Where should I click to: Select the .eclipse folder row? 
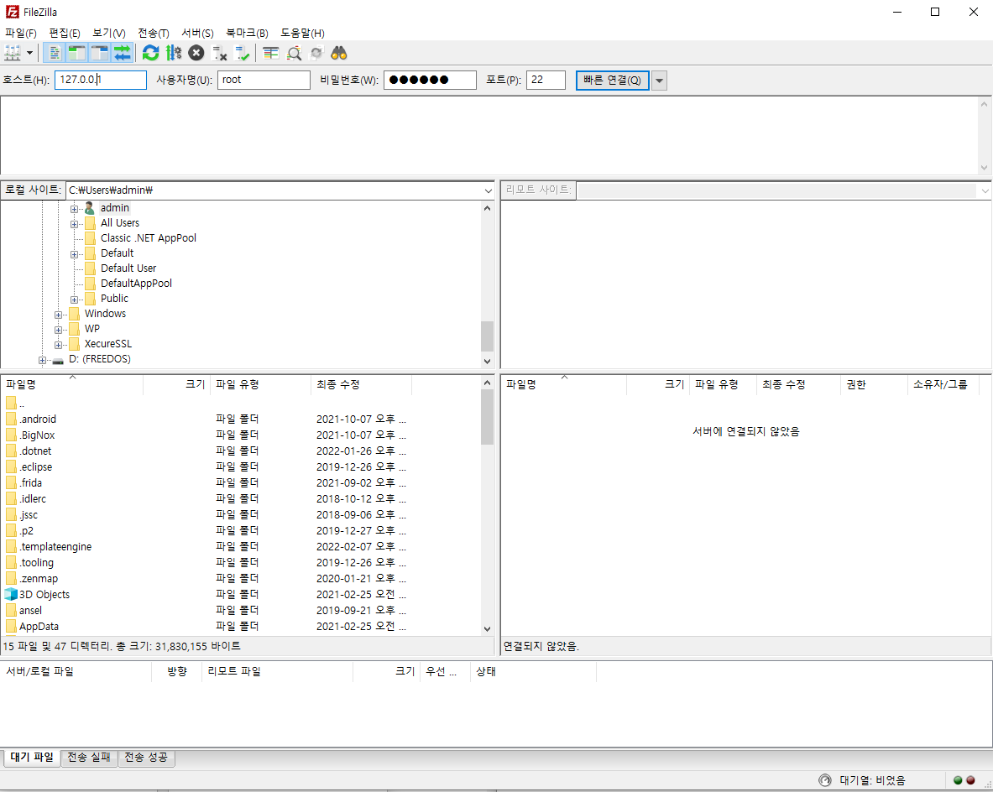click(x=240, y=466)
